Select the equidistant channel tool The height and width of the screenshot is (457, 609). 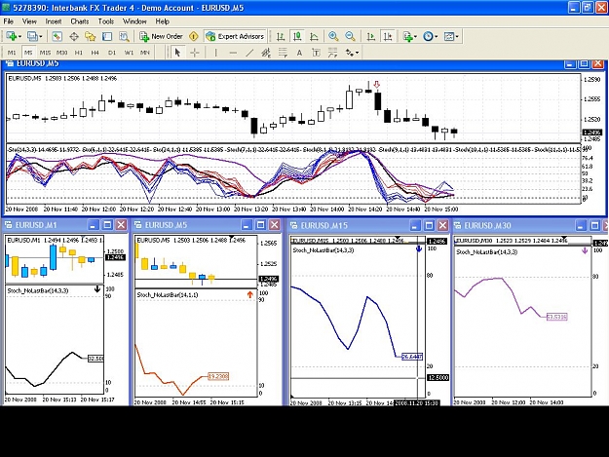click(266, 53)
